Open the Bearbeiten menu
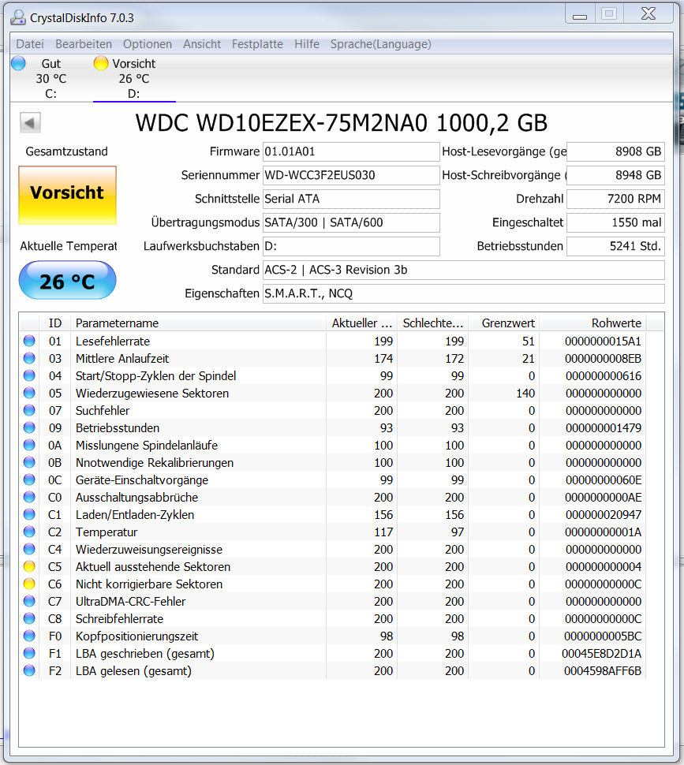 [84, 44]
